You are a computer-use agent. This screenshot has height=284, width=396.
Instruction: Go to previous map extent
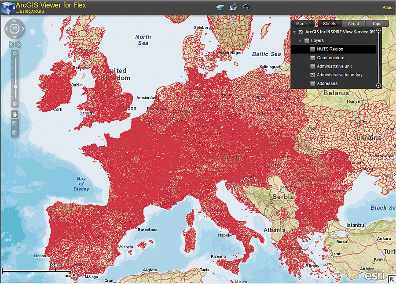pyautogui.click(x=11, y=45)
